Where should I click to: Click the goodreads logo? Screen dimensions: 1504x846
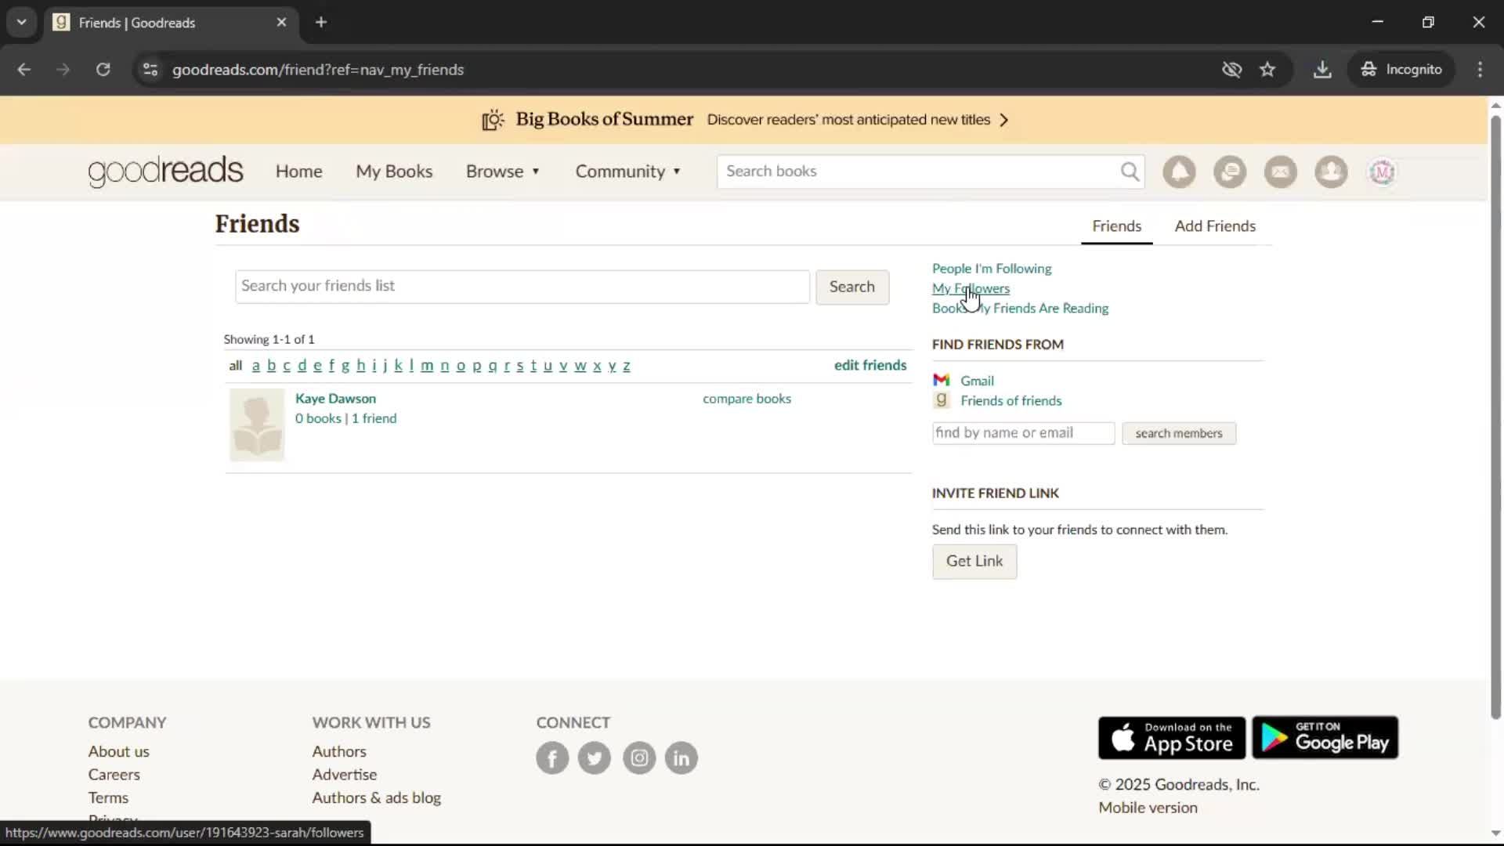click(165, 172)
